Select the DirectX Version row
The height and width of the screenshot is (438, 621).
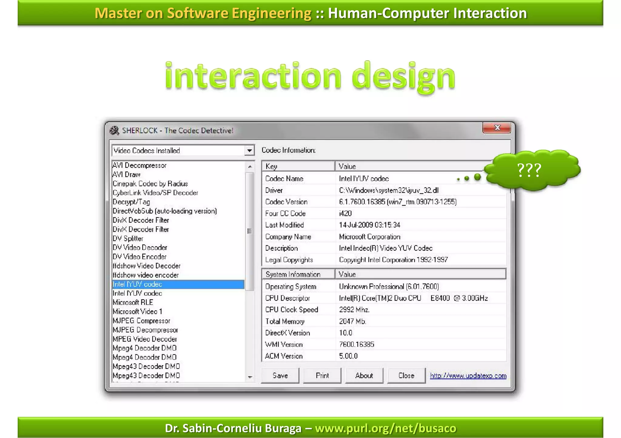click(384, 333)
